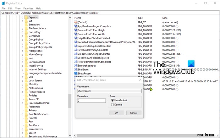Close the Edit DWORD dialog with X
220x138 pixels.
pyautogui.click(x=140, y=80)
